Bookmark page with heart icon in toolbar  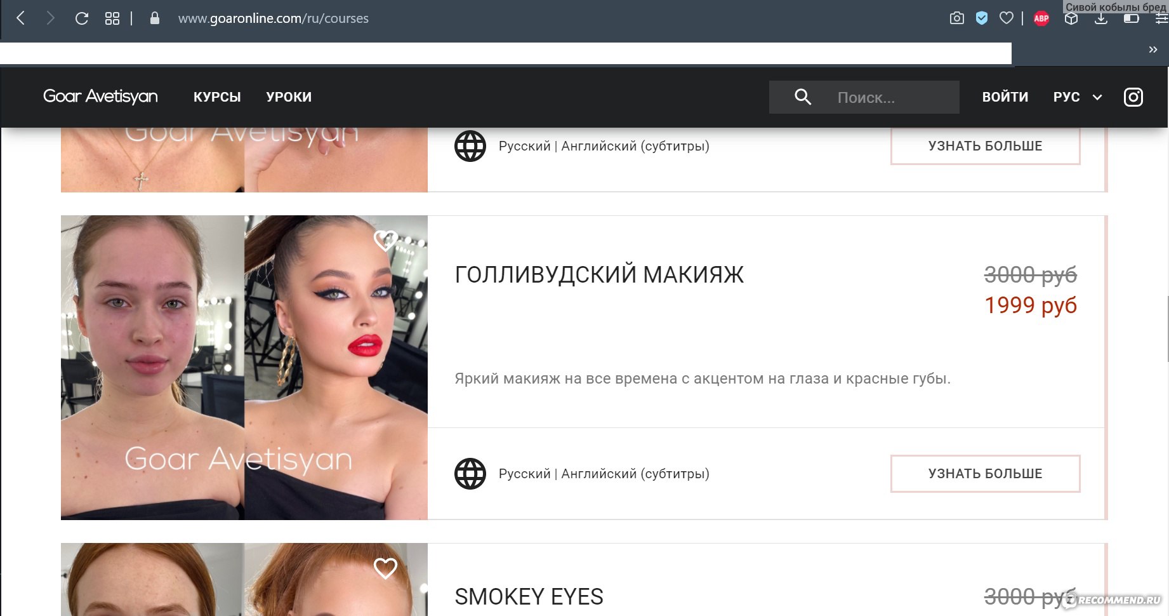(1007, 18)
